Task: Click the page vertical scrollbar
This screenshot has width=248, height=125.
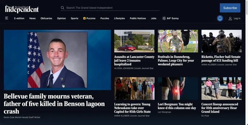Action: click(247, 62)
